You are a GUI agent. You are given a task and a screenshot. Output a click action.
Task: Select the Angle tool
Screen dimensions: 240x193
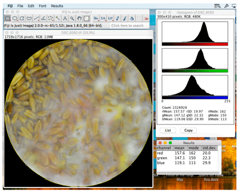point(44,19)
